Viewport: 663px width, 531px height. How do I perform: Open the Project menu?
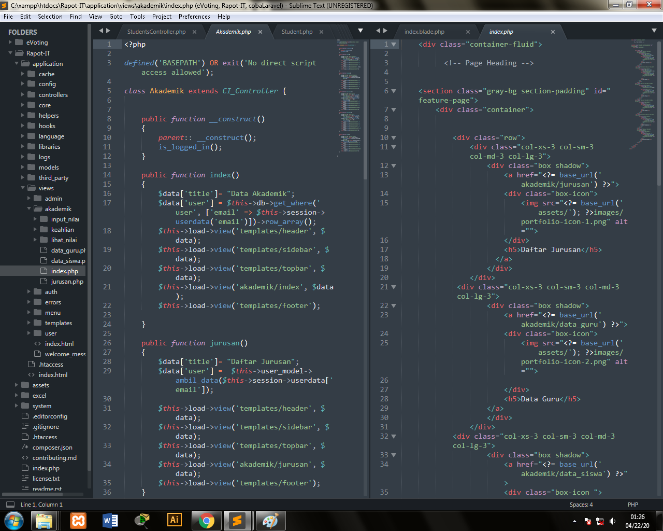pos(162,17)
